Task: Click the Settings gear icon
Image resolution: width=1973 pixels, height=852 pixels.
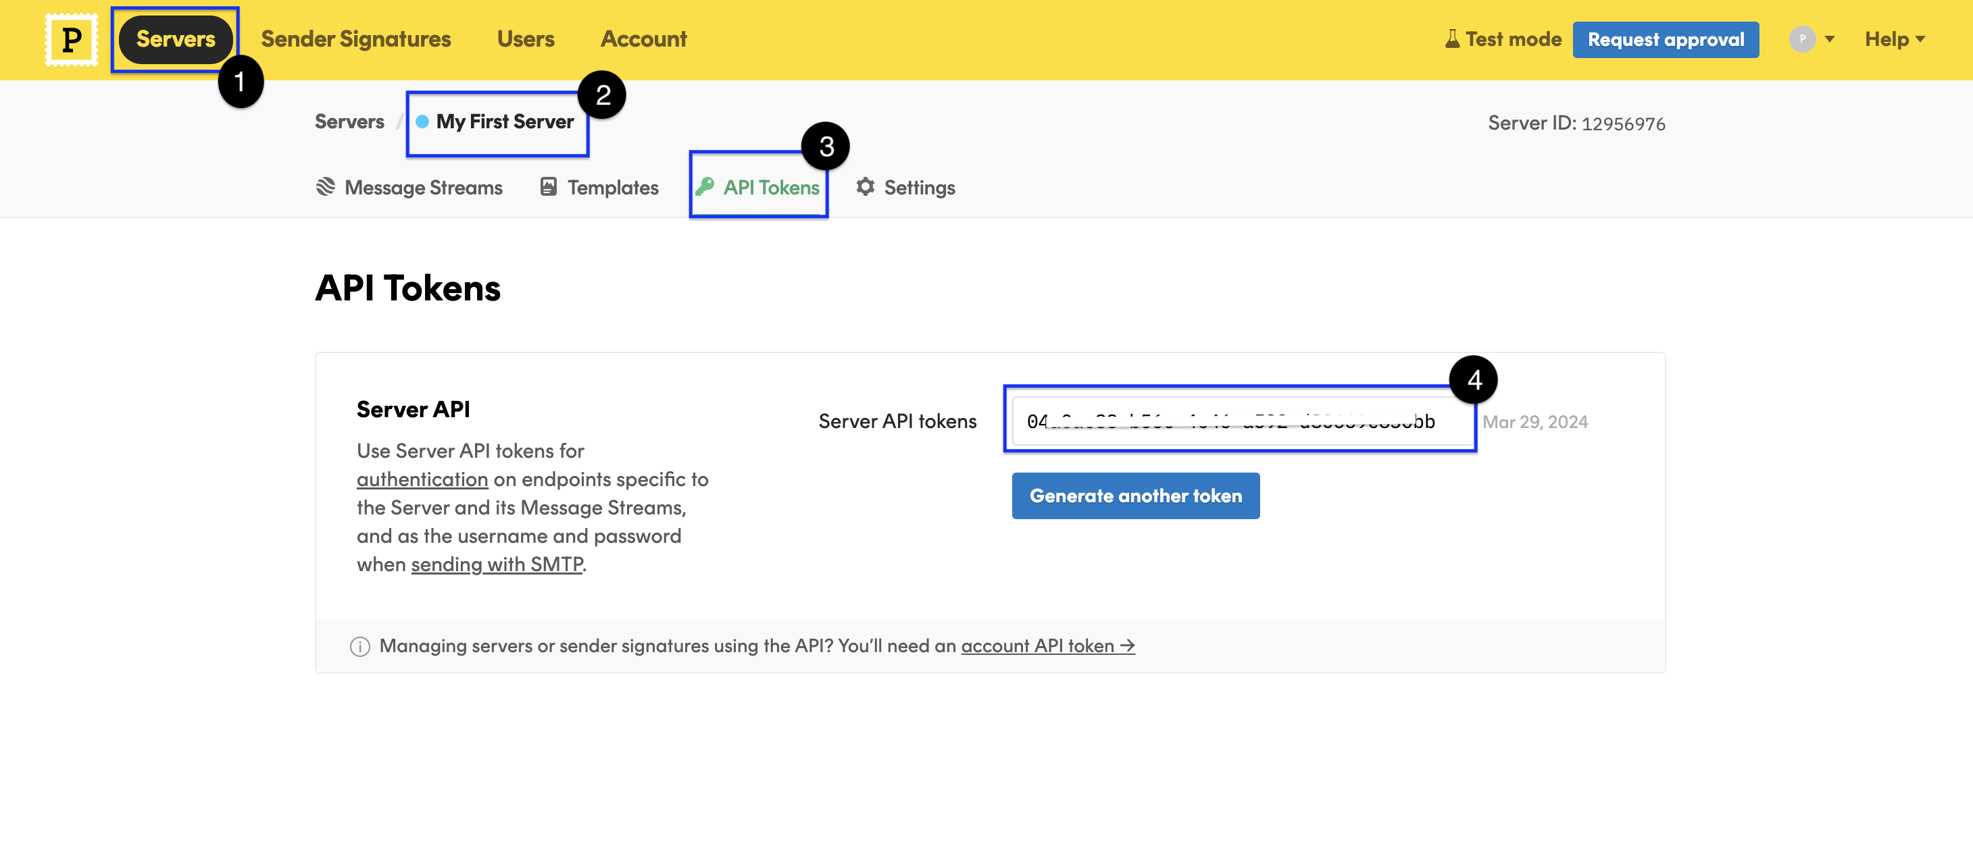Action: pos(865,187)
